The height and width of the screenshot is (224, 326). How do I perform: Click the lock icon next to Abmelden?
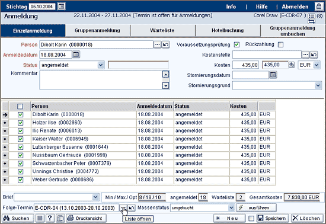pyautogui.click(x=319, y=7)
